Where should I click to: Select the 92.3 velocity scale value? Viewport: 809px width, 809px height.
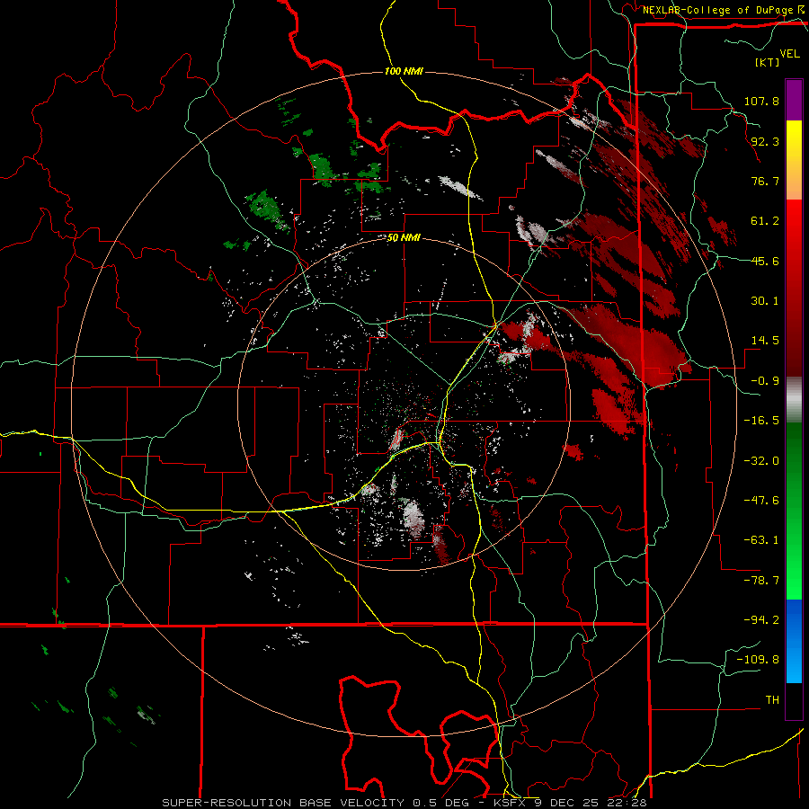pyautogui.click(x=765, y=141)
